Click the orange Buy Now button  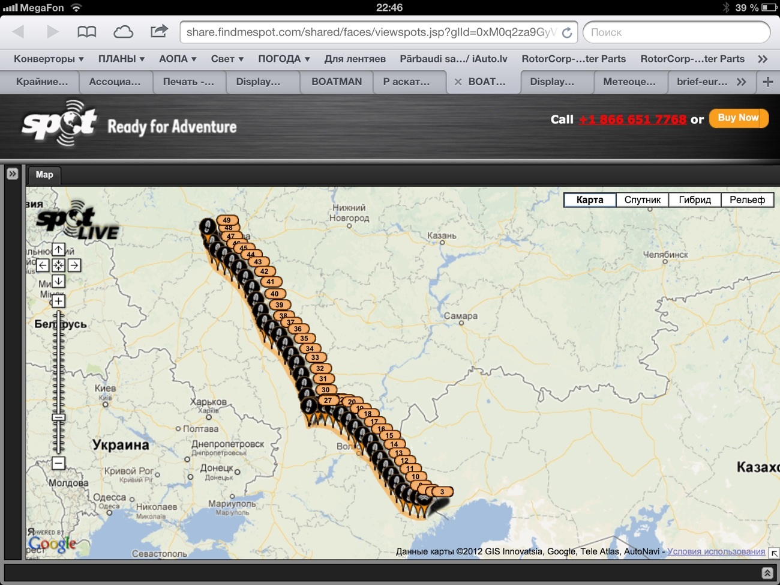coord(738,118)
